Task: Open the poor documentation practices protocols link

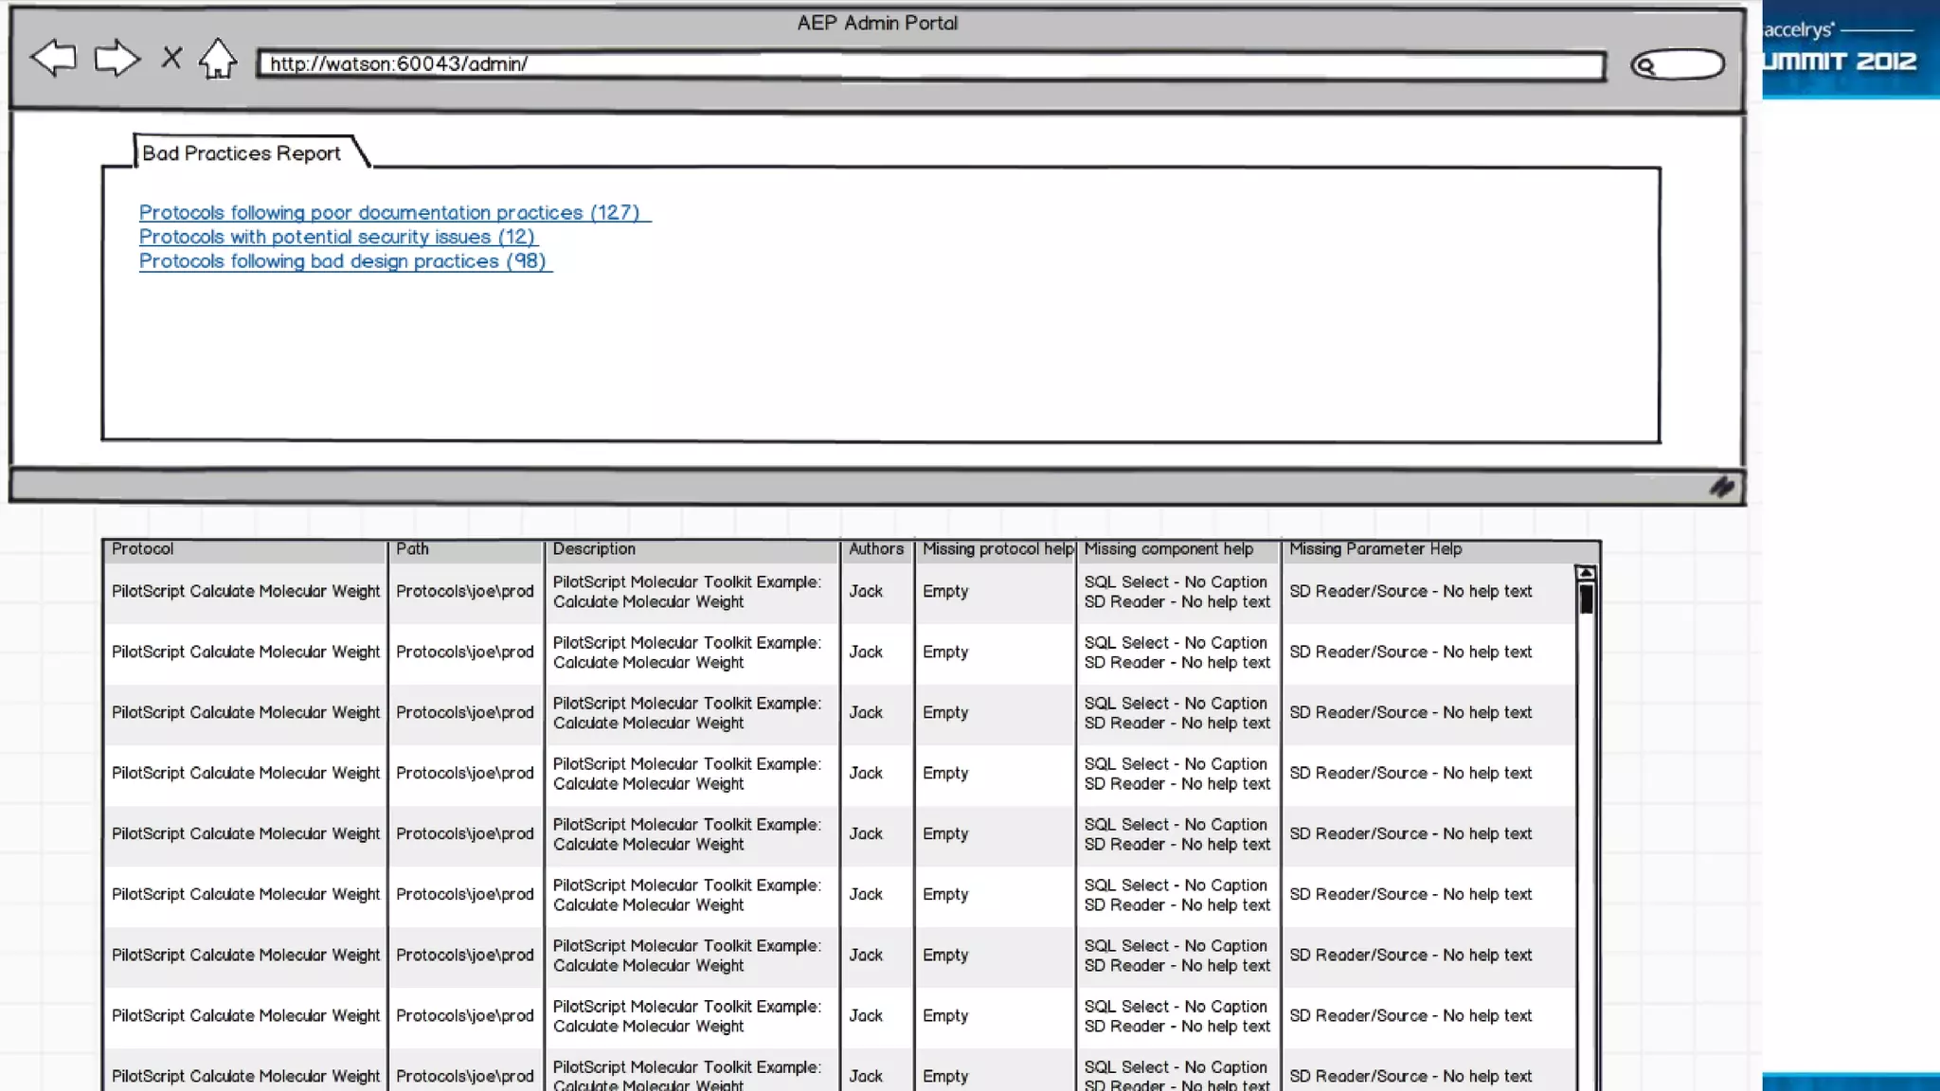Action: coord(389,213)
